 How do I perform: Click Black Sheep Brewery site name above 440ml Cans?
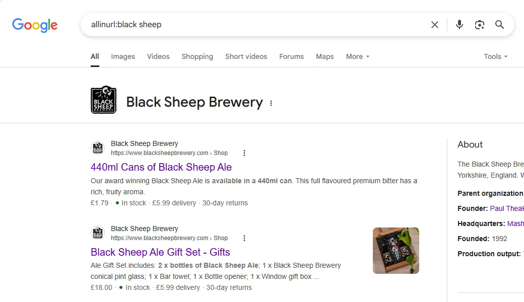pyautogui.click(x=145, y=143)
